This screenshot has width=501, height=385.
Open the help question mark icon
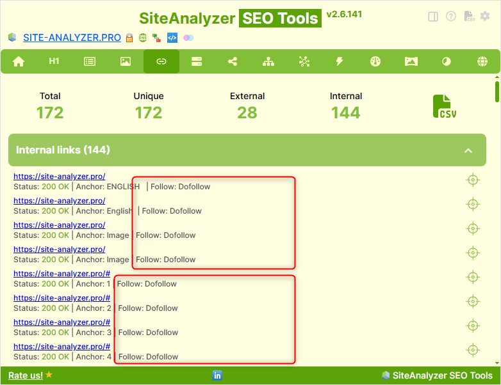pos(451,16)
